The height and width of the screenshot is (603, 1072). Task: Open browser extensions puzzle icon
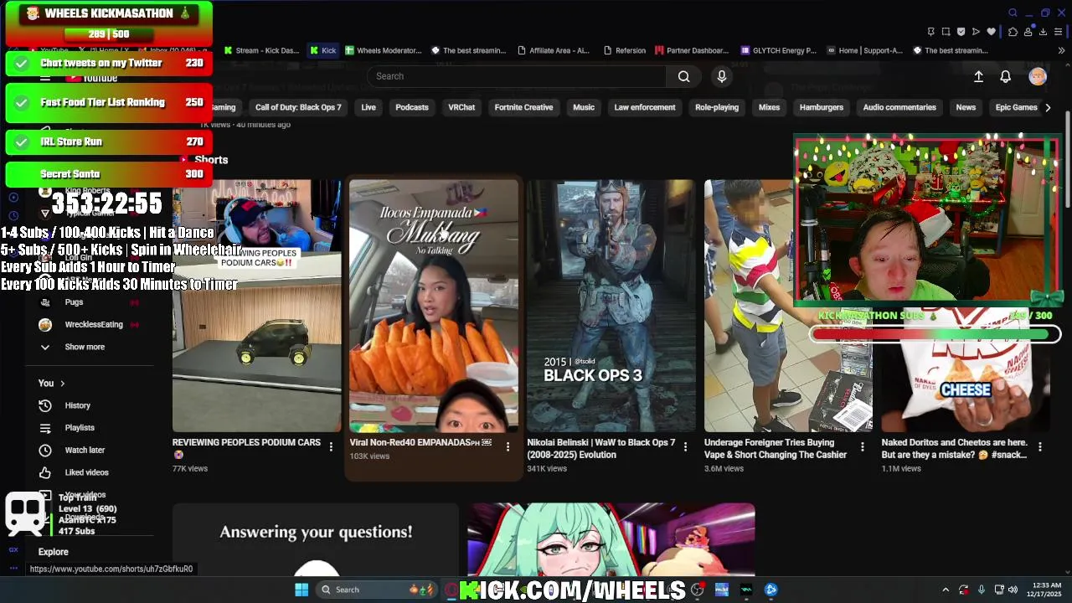[x=1013, y=32]
